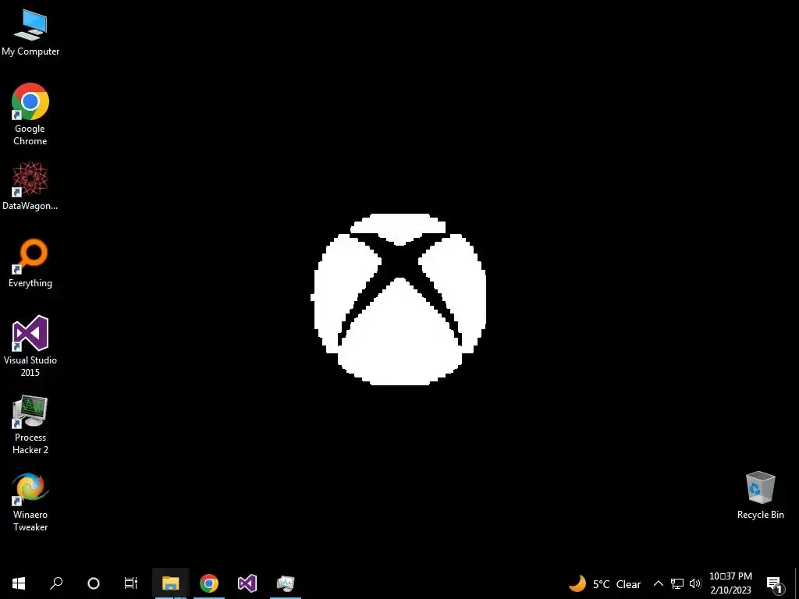Viewport: 799px width, 599px height.
Task: Open network status tray icon
Action: coord(676,583)
